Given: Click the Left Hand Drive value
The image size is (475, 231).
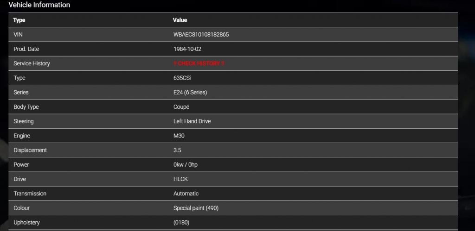Looking at the screenshot, I should point(192,121).
